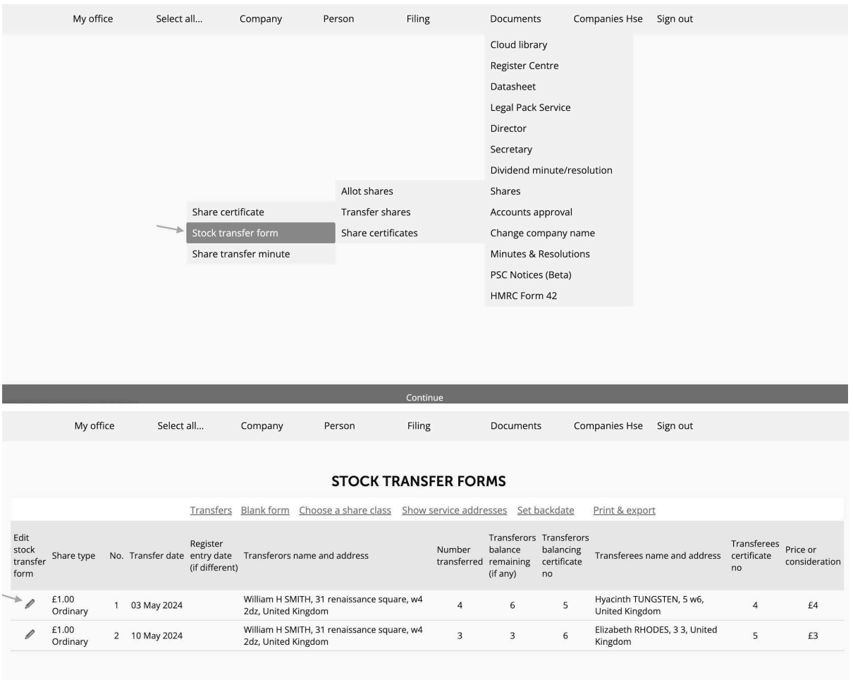Click Number transferred column header
The height and width of the screenshot is (680, 853).
(460, 556)
